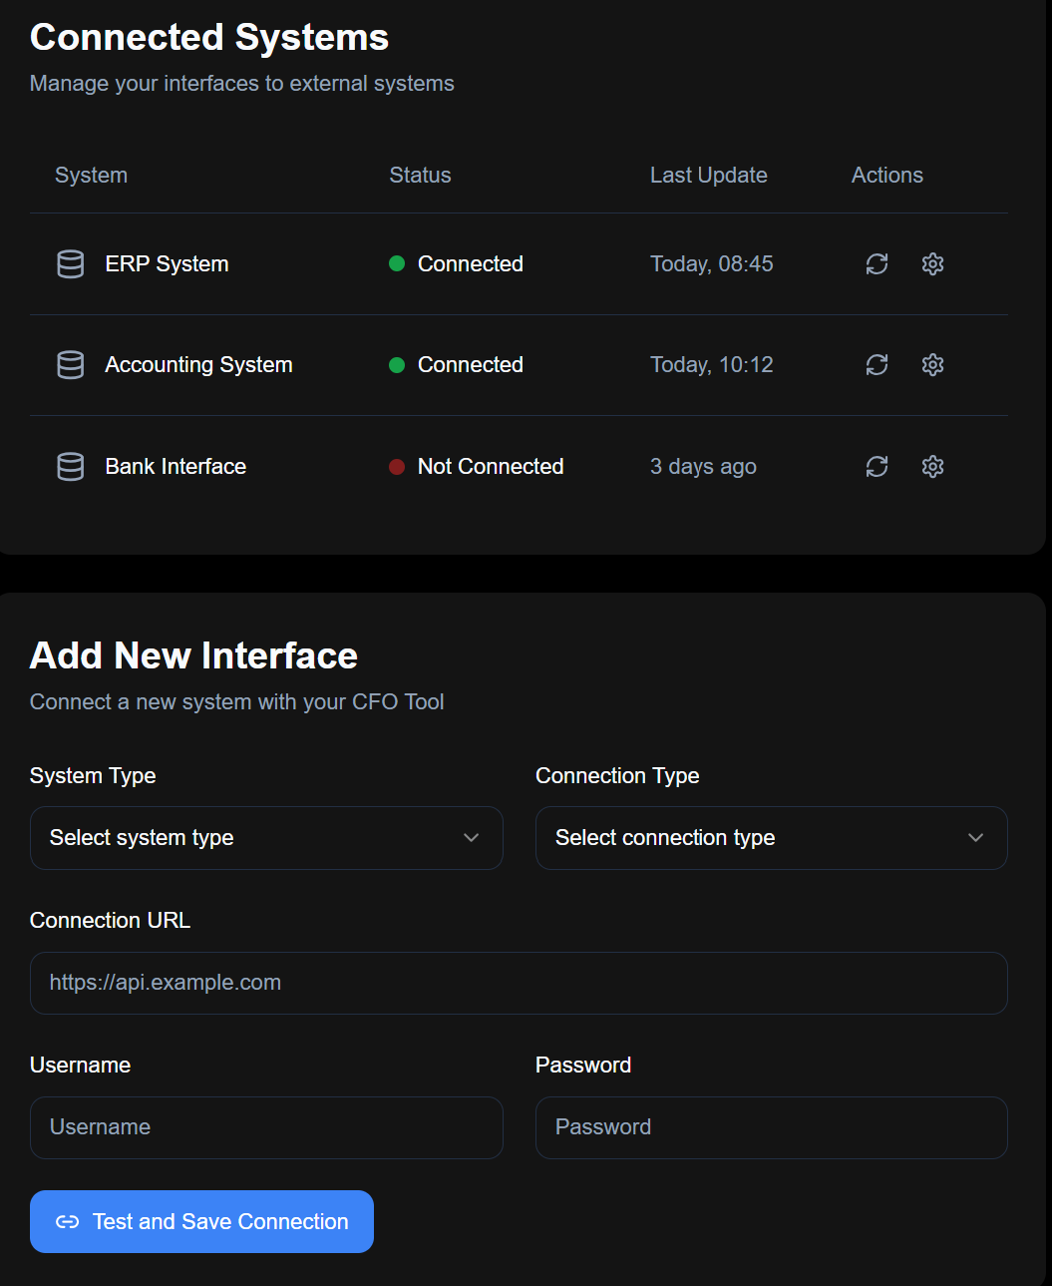
Task: Click the Bank Interface database icon
Action: (71, 467)
